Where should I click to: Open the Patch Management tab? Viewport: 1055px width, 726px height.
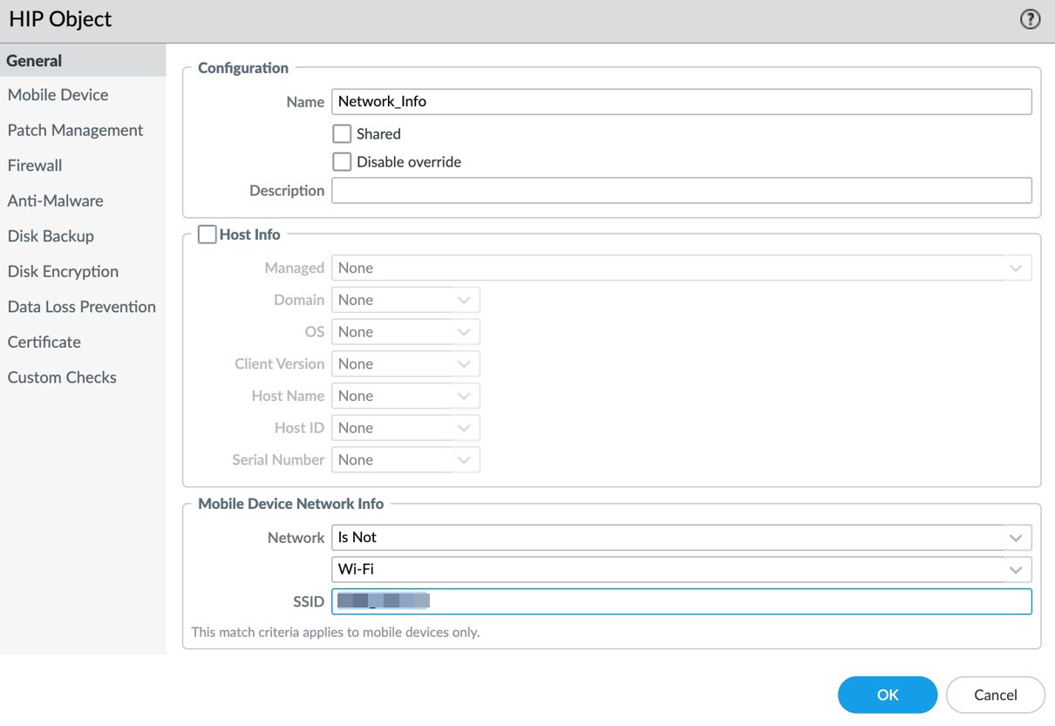click(75, 131)
